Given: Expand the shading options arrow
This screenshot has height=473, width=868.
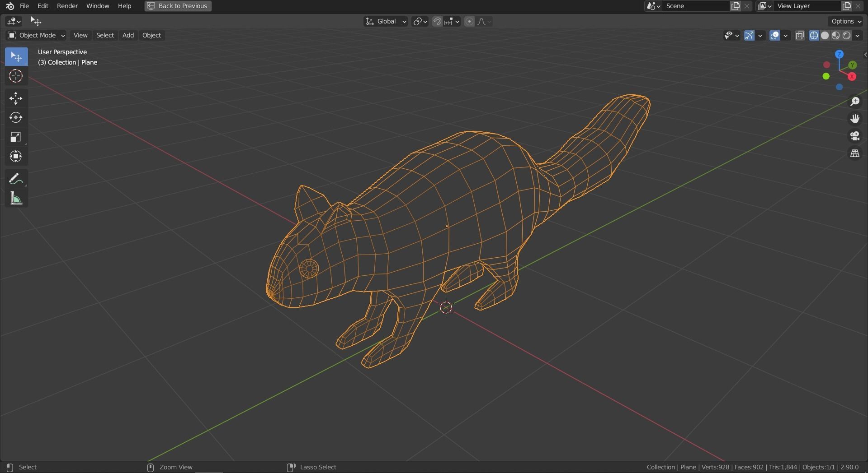Looking at the screenshot, I should 857,35.
